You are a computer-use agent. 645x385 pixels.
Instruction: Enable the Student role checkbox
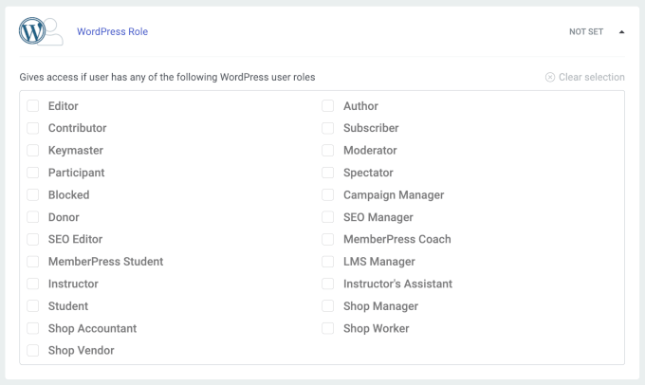(x=33, y=306)
